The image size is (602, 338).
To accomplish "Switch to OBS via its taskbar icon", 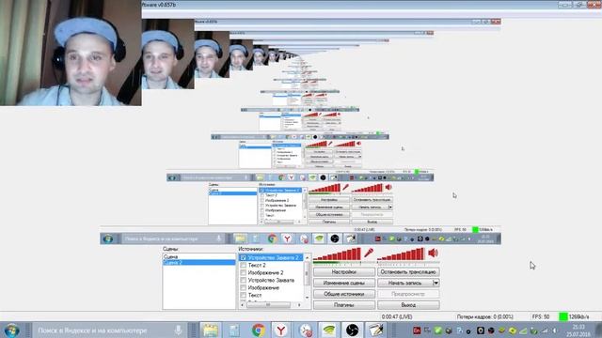I will coord(352,330).
